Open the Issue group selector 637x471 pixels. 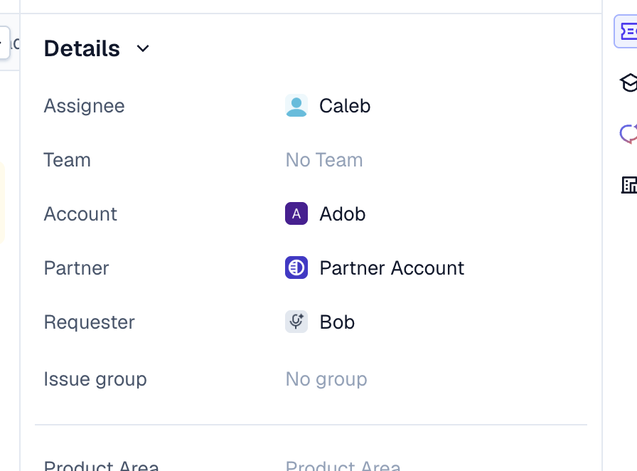pos(326,379)
